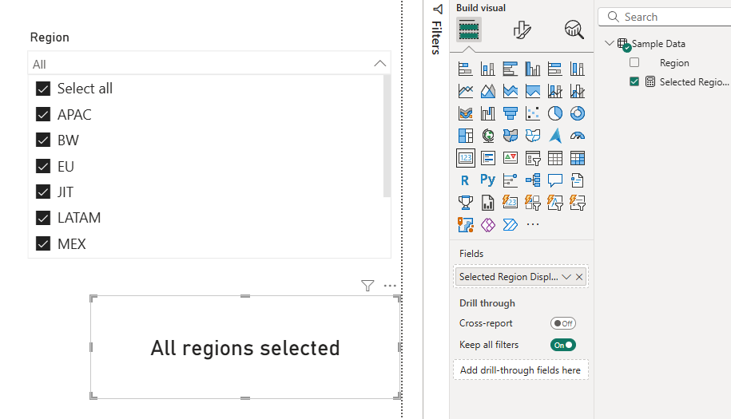Uncheck the MEX region checkbox

(x=43, y=243)
